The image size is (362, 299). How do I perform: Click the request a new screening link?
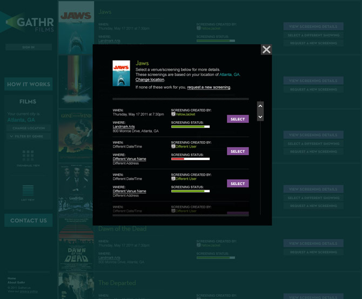tap(209, 87)
